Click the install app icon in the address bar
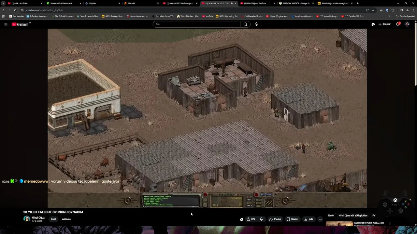 click(367, 10)
